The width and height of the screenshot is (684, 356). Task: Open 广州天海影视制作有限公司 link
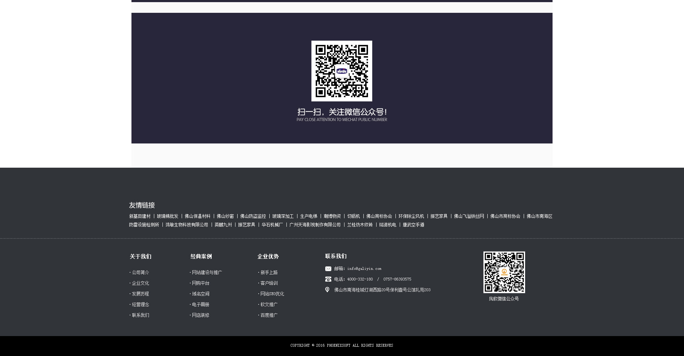pyautogui.click(x=315, y=225)
